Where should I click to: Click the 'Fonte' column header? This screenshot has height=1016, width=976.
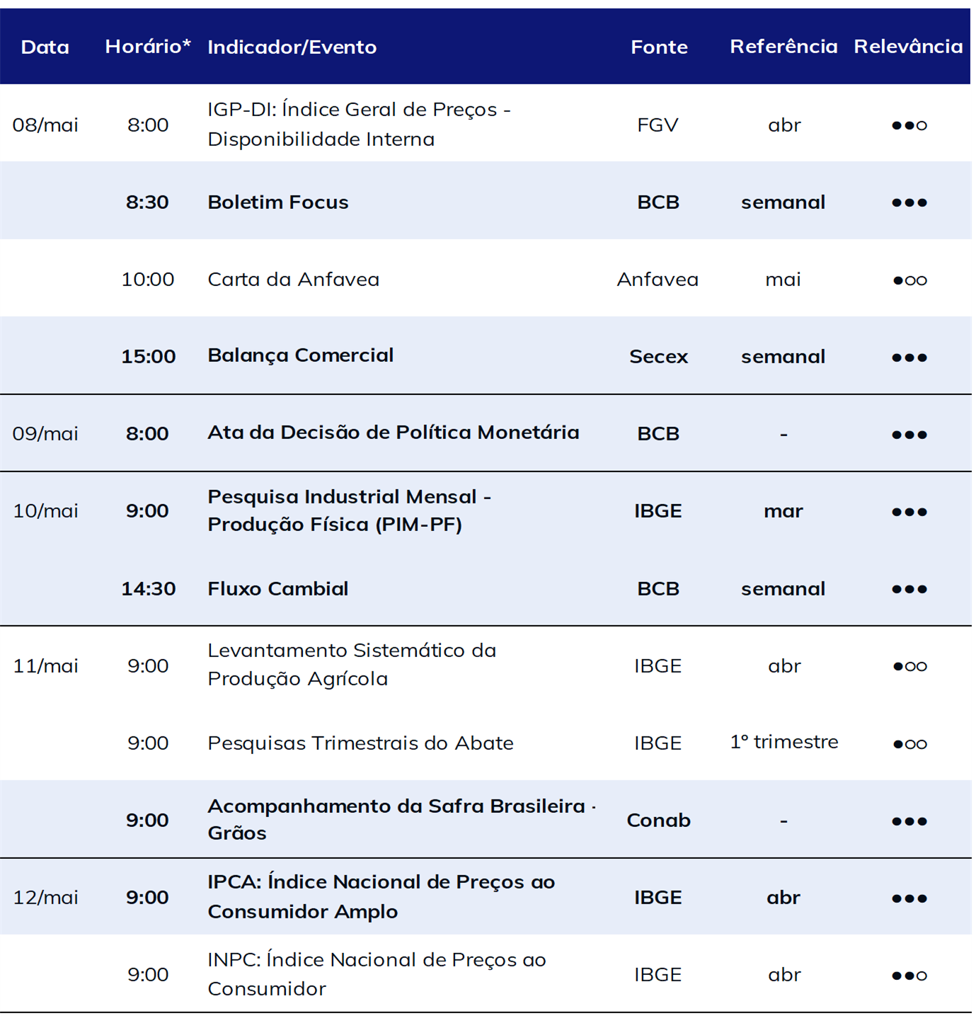pyautogui.click(x=659, y=47)
